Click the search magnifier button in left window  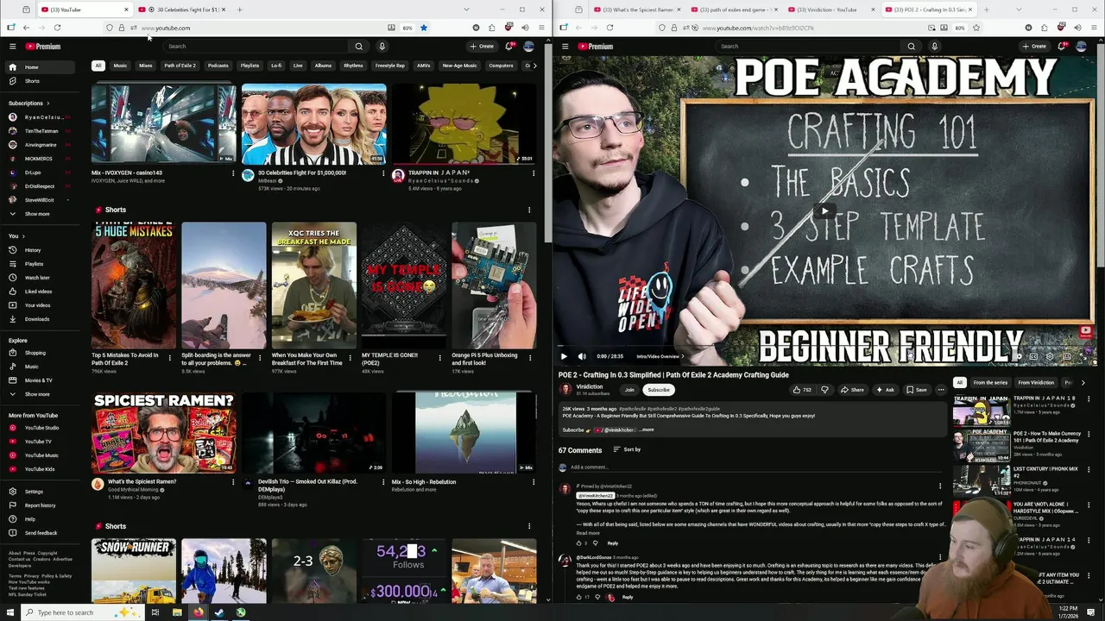[x=359, y=47]
